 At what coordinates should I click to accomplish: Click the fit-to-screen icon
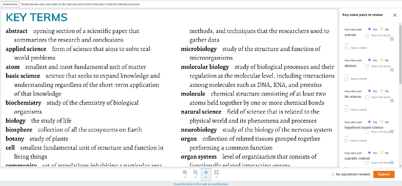(216, 172)
